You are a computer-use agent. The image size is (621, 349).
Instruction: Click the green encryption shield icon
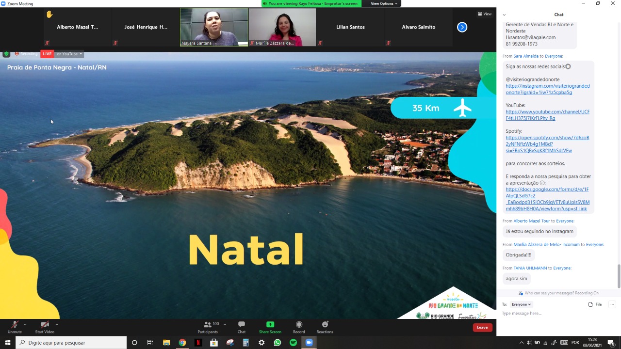[6, 54]
